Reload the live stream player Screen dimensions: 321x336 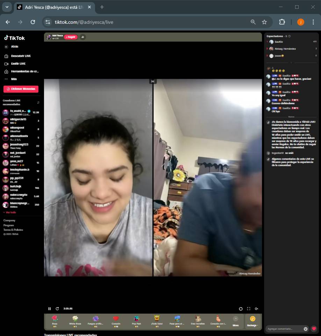tap(57, 309)
